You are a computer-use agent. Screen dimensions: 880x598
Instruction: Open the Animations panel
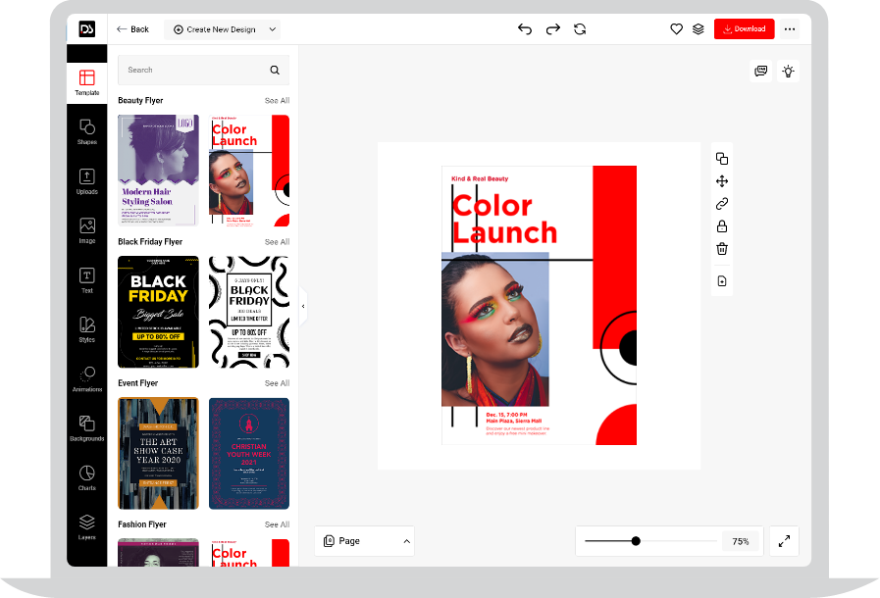[x=87, y=378]
